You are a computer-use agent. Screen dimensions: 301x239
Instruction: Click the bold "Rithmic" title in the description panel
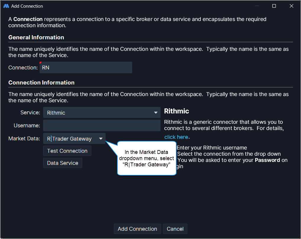point(177,111)
